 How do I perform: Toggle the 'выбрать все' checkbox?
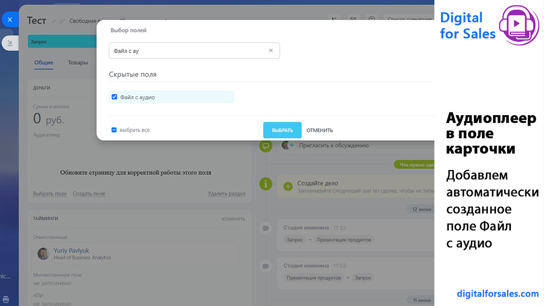114,130
